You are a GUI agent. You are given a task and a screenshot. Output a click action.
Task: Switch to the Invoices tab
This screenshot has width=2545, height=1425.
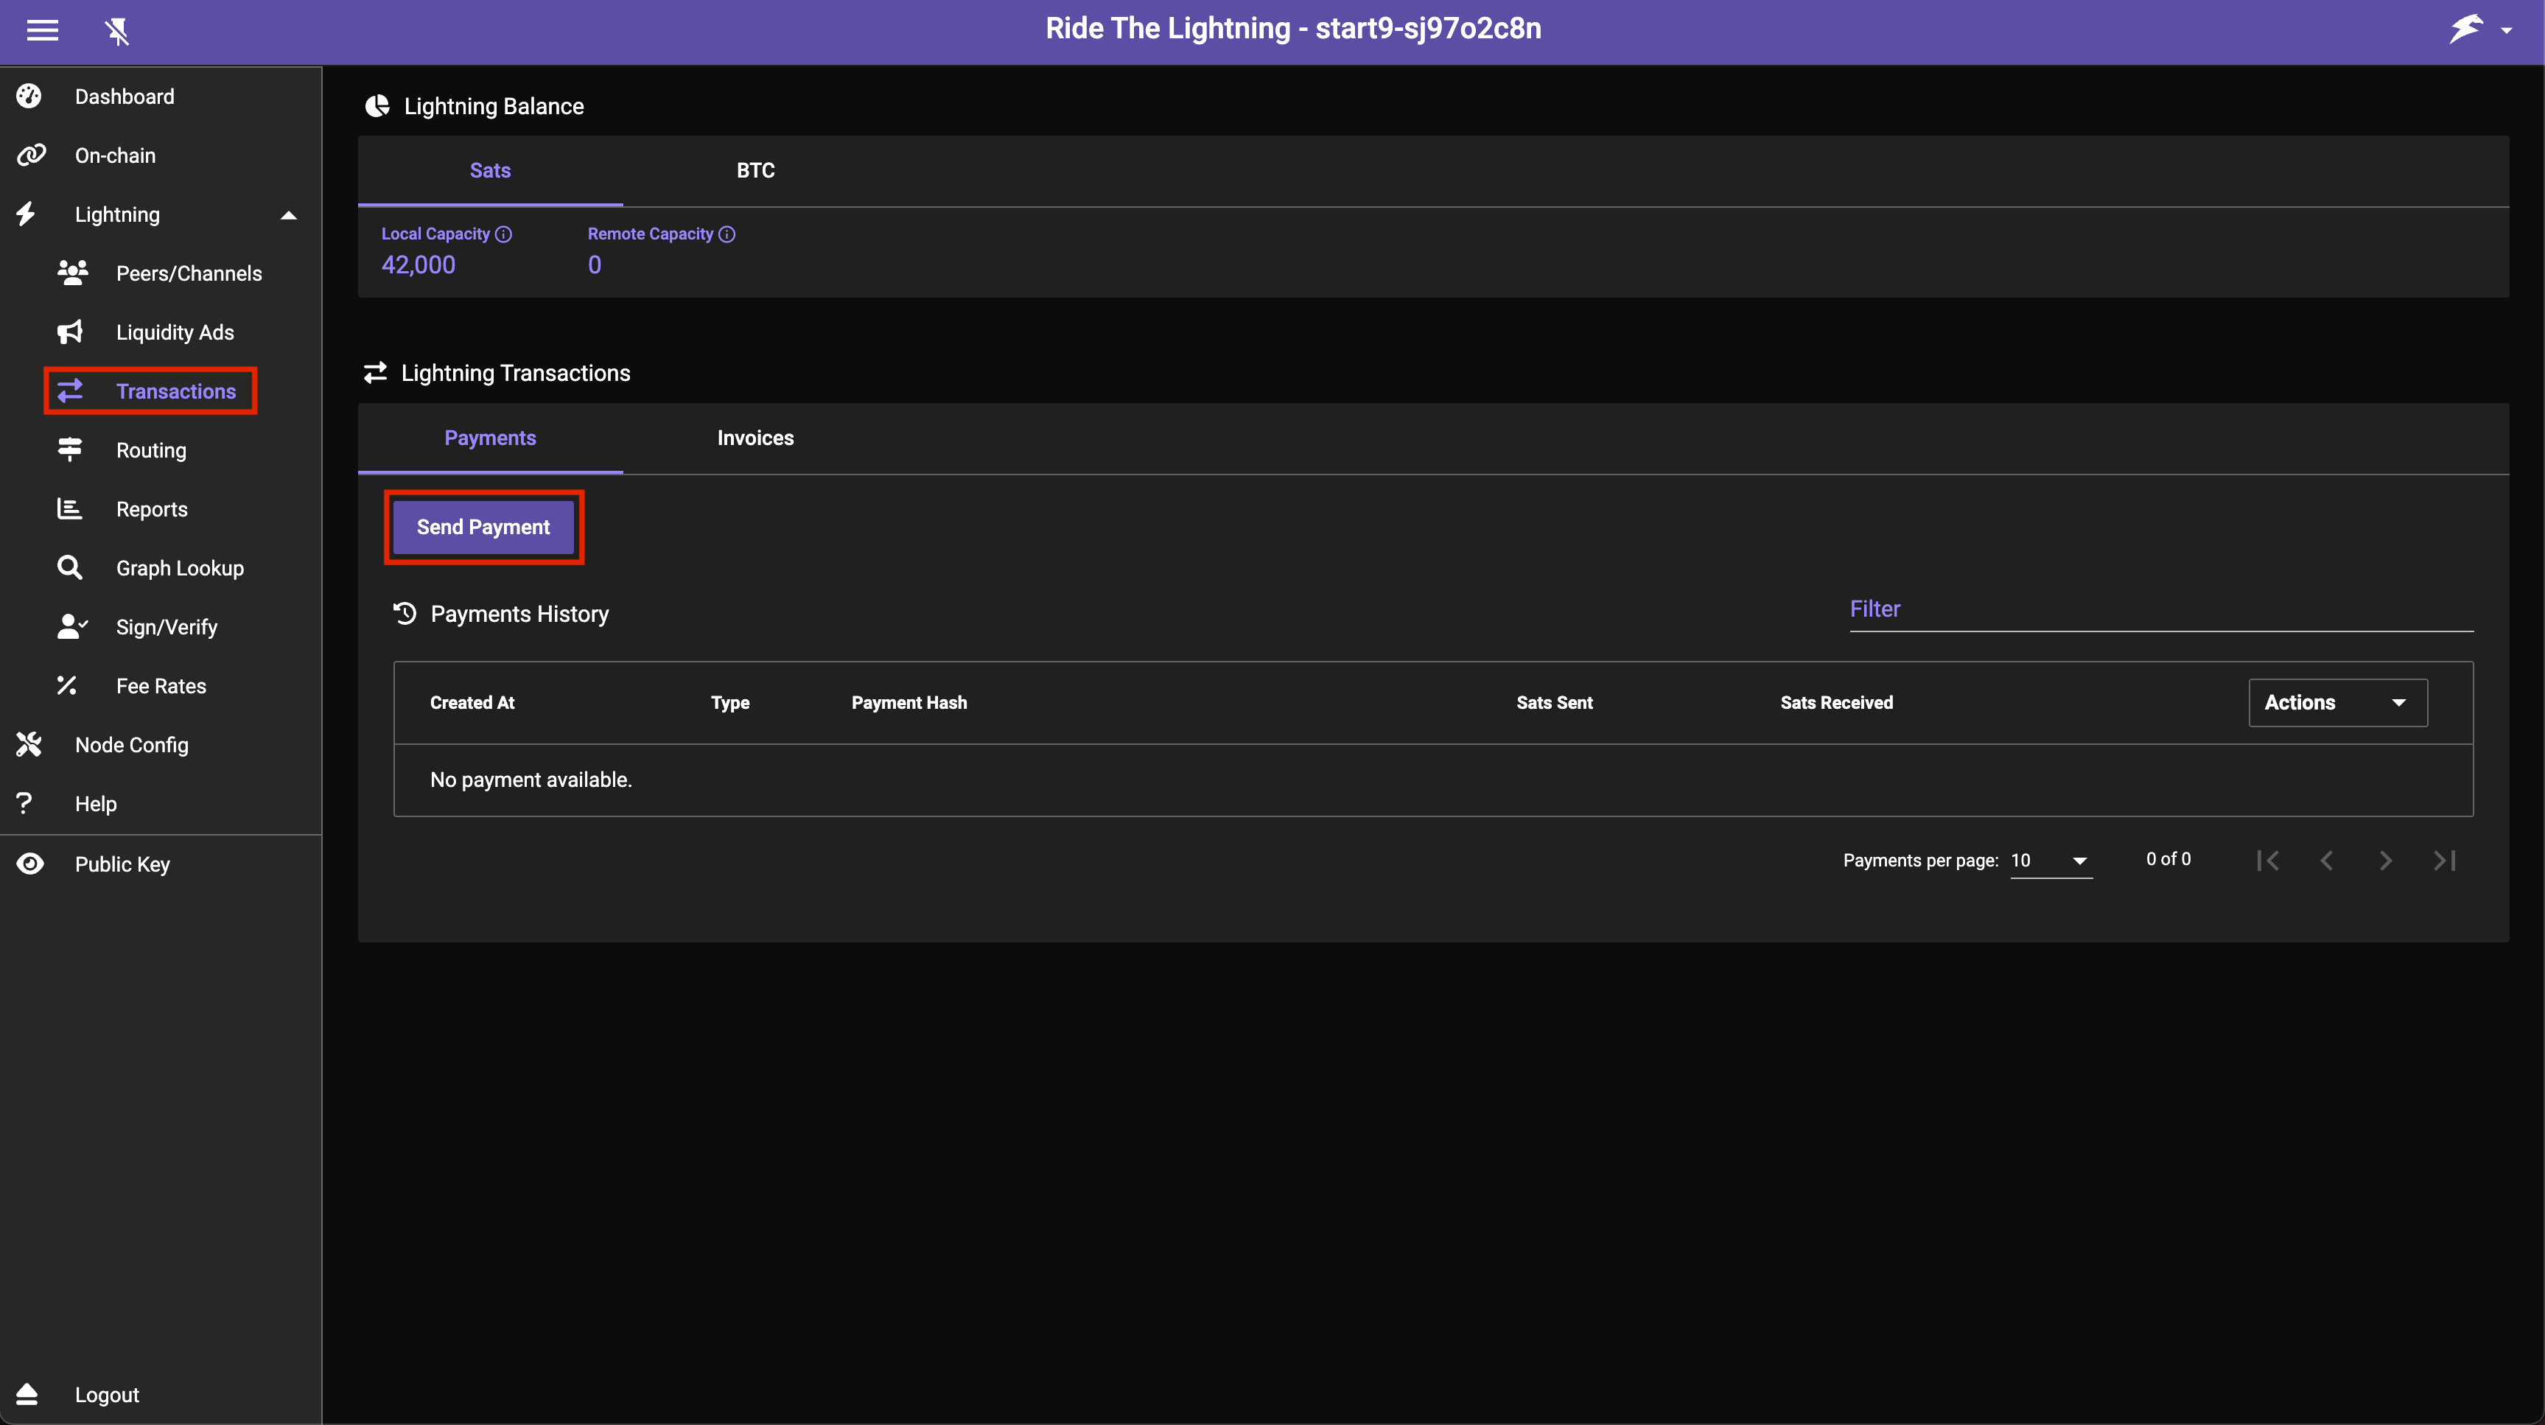(x=755, y=437)
